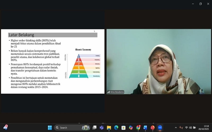This screenshot has height=132, width=212.
Task: Open Microsoft Edge browser
Action: click(116, 128)
